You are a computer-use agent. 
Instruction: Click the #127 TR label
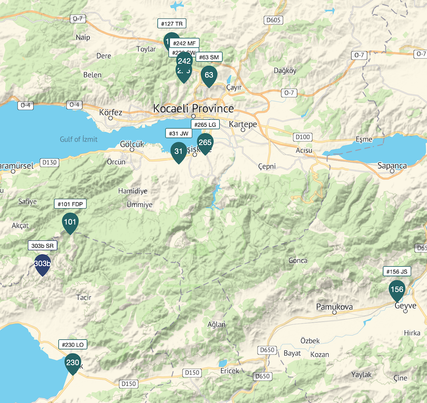[172, 24]
